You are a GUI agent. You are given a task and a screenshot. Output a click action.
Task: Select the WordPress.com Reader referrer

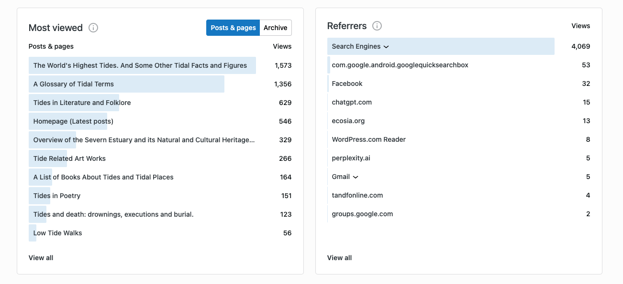[368, 139]
